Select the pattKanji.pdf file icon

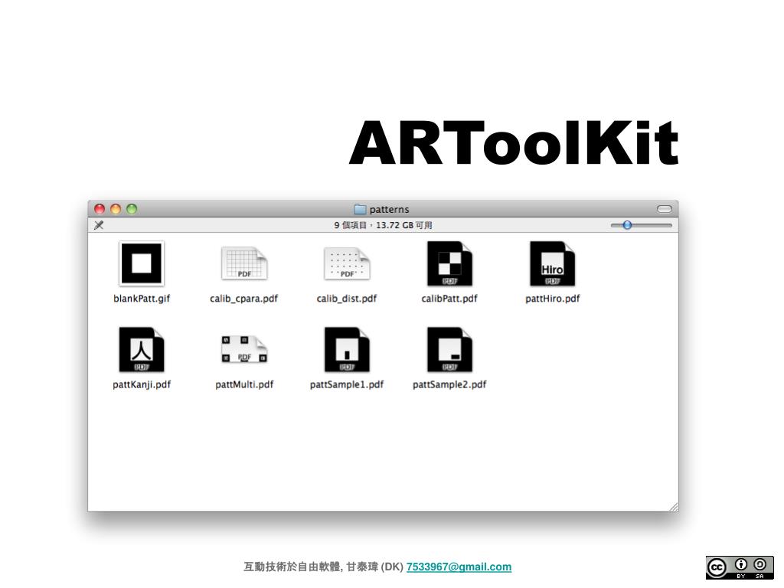pos(142,349)
